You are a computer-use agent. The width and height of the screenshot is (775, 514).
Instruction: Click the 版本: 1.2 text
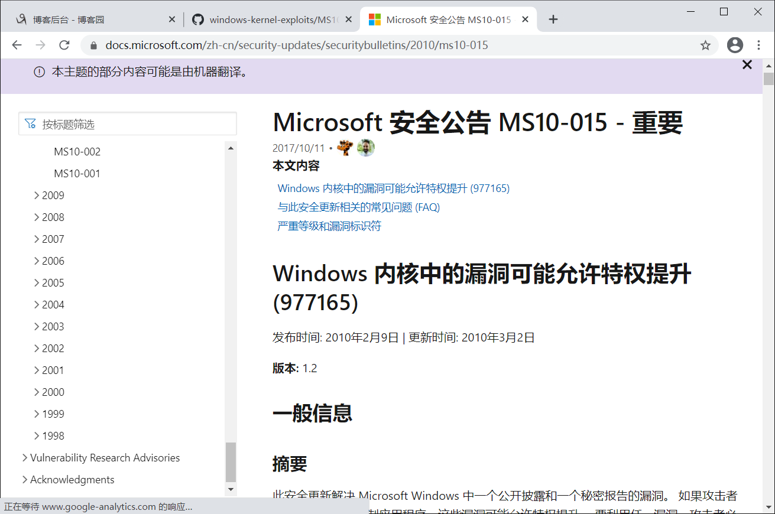click(x=295, y=369)
